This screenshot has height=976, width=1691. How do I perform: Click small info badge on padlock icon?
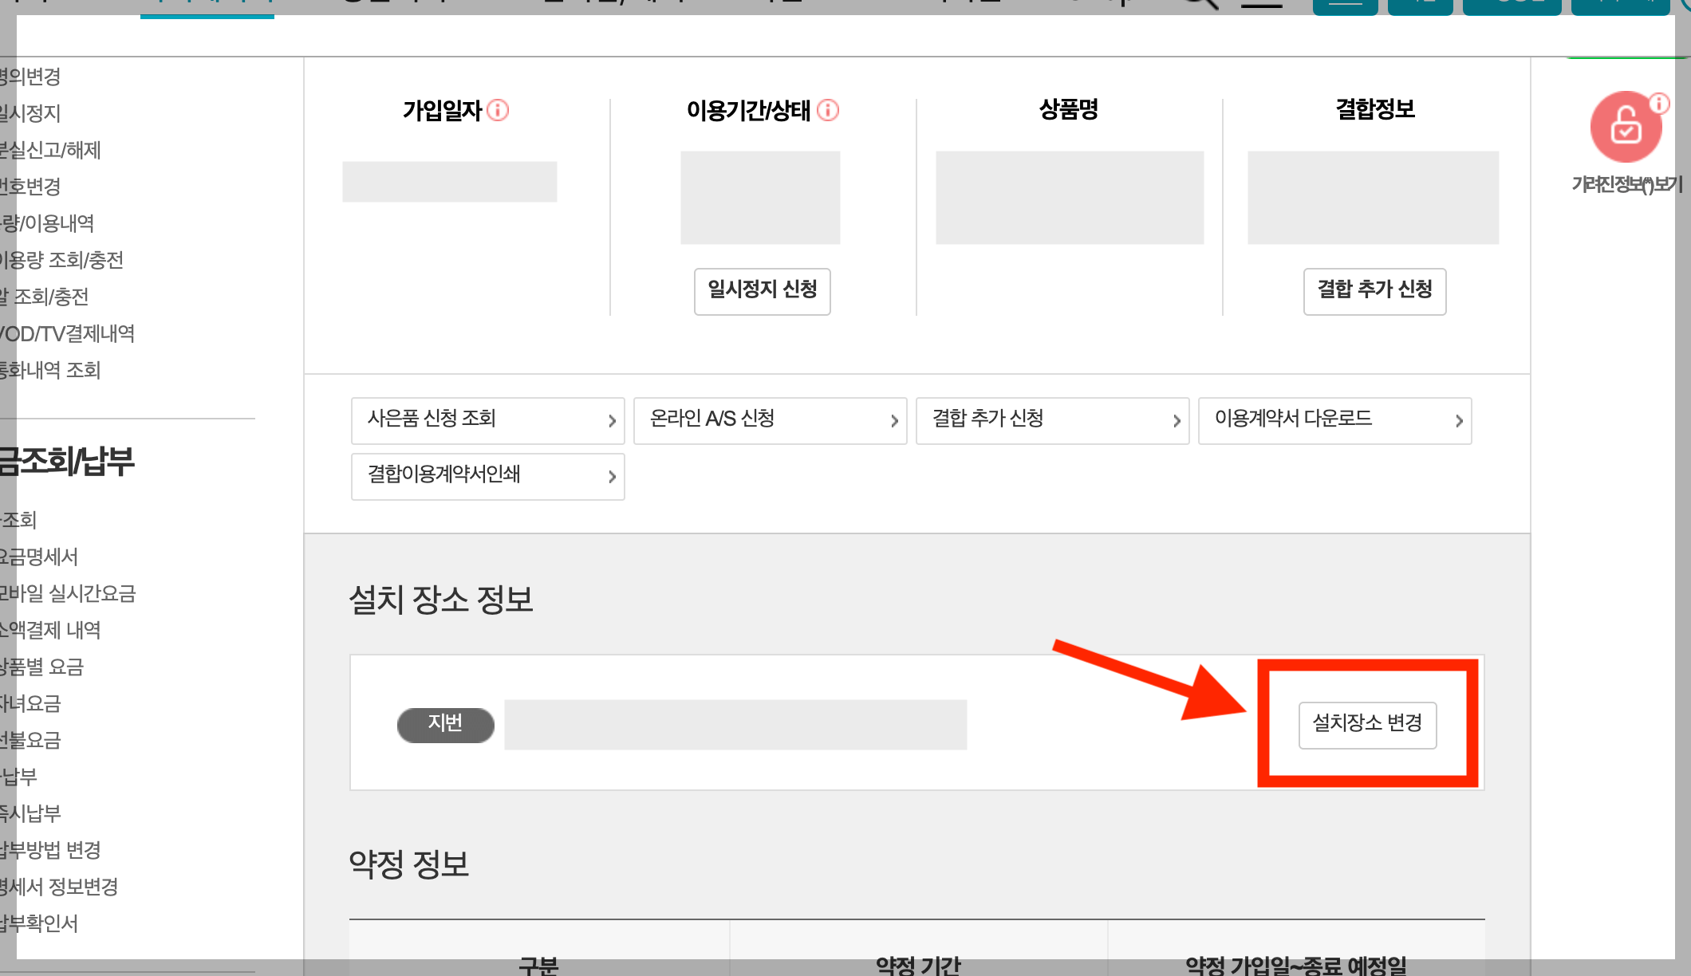click(1659, 103)
